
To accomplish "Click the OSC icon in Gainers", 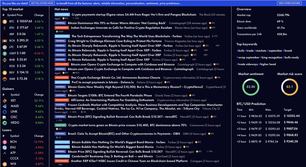I will (x=5, y=117).
